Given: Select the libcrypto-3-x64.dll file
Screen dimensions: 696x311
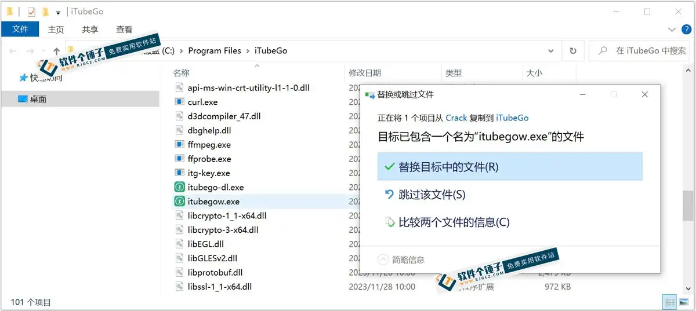Looking at the screenshot, I should click(x=223, y=230).
